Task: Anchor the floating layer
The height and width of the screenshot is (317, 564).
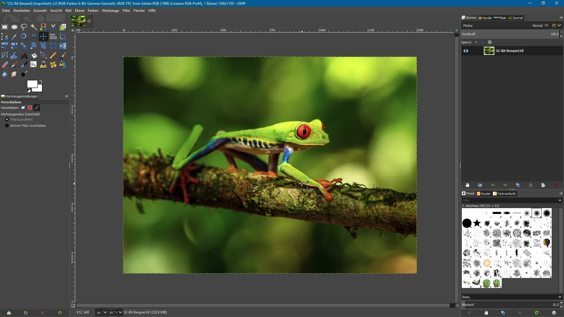Action: click(531, 185)
